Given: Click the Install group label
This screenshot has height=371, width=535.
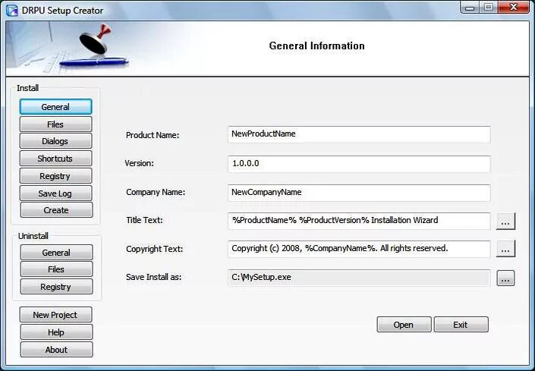Looking at the screenshot, I should pos(27,88).
